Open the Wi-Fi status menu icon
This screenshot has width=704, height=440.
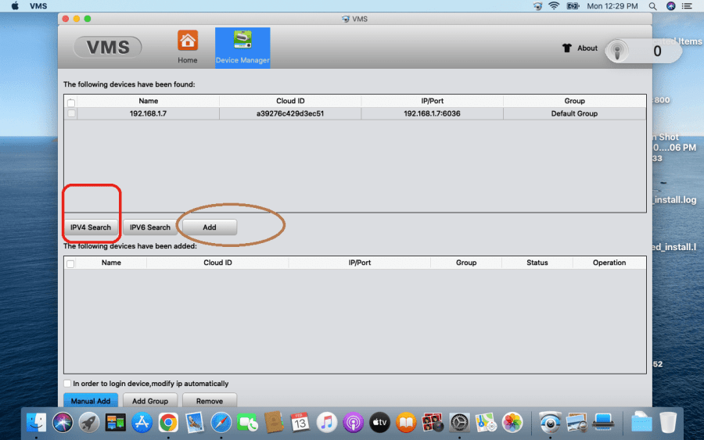(554, 6)
